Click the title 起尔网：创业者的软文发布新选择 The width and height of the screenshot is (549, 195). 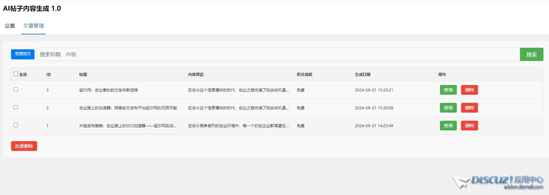pyautogui.click(x=108, y=90)
